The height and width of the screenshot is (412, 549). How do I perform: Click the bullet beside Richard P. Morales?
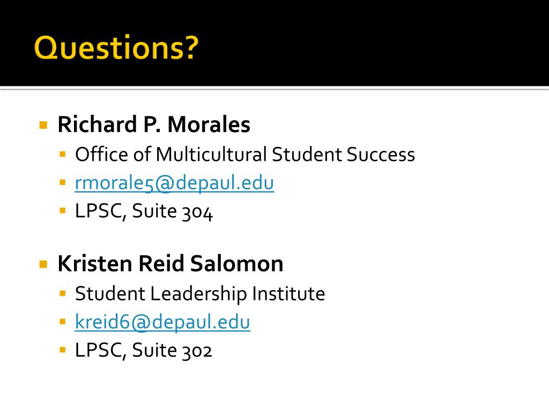(x=43, y=125)
